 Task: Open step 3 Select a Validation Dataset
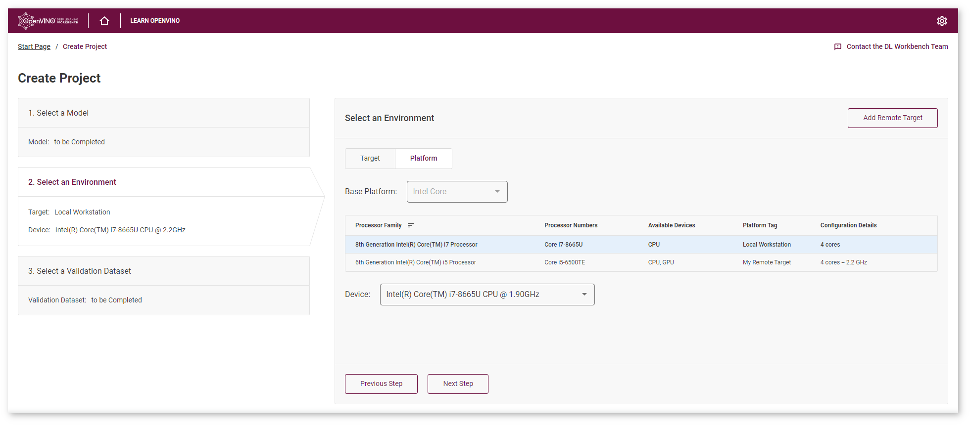(164, 271)
